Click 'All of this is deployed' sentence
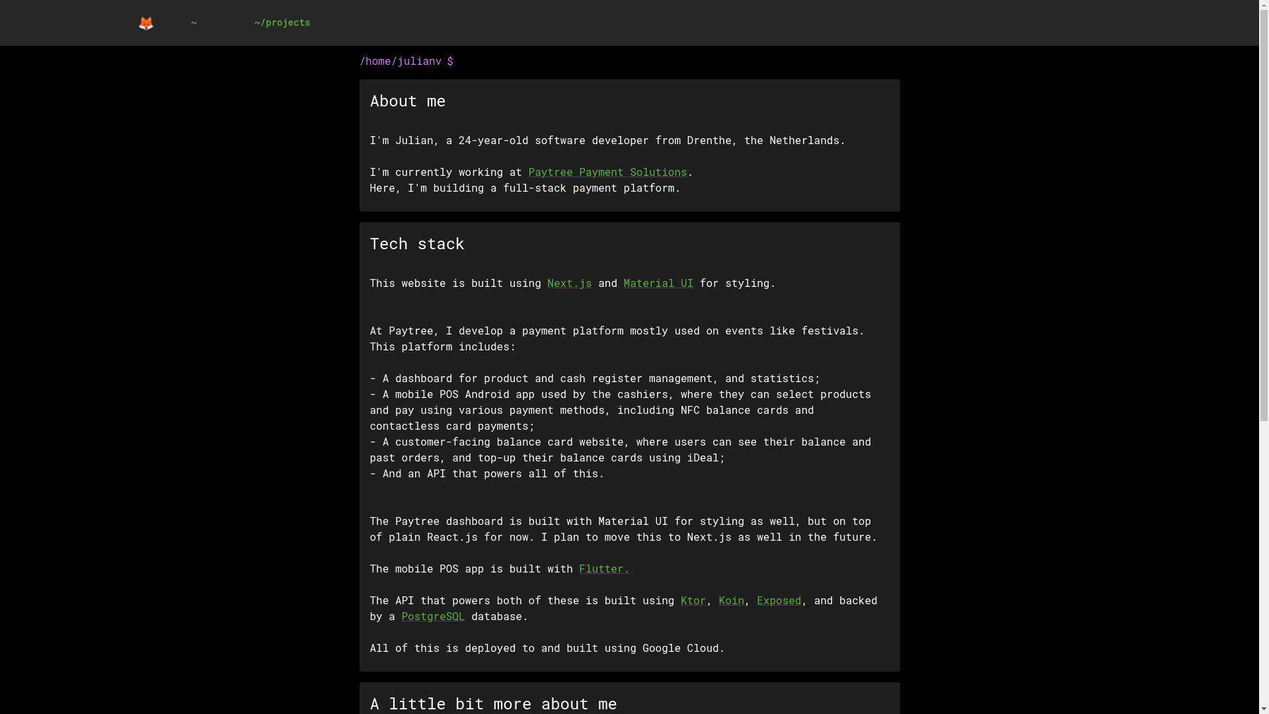This screenshot has width=1269, height=714. [x=547, y=648]
